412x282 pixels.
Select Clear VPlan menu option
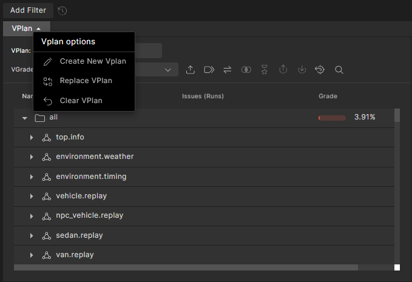tap(81, 100)
